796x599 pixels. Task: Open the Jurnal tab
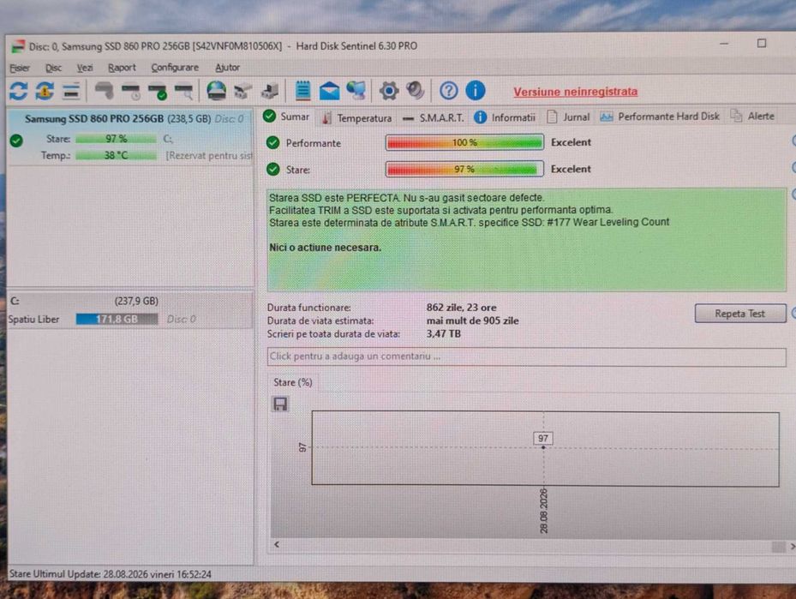(569, 117)
